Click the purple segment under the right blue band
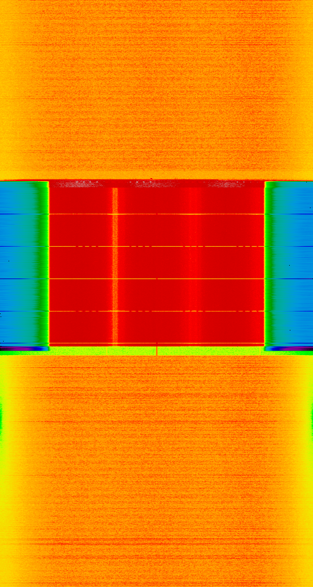Screen dimensions: 313x587 pyautogui.click(x=289, y=348)
